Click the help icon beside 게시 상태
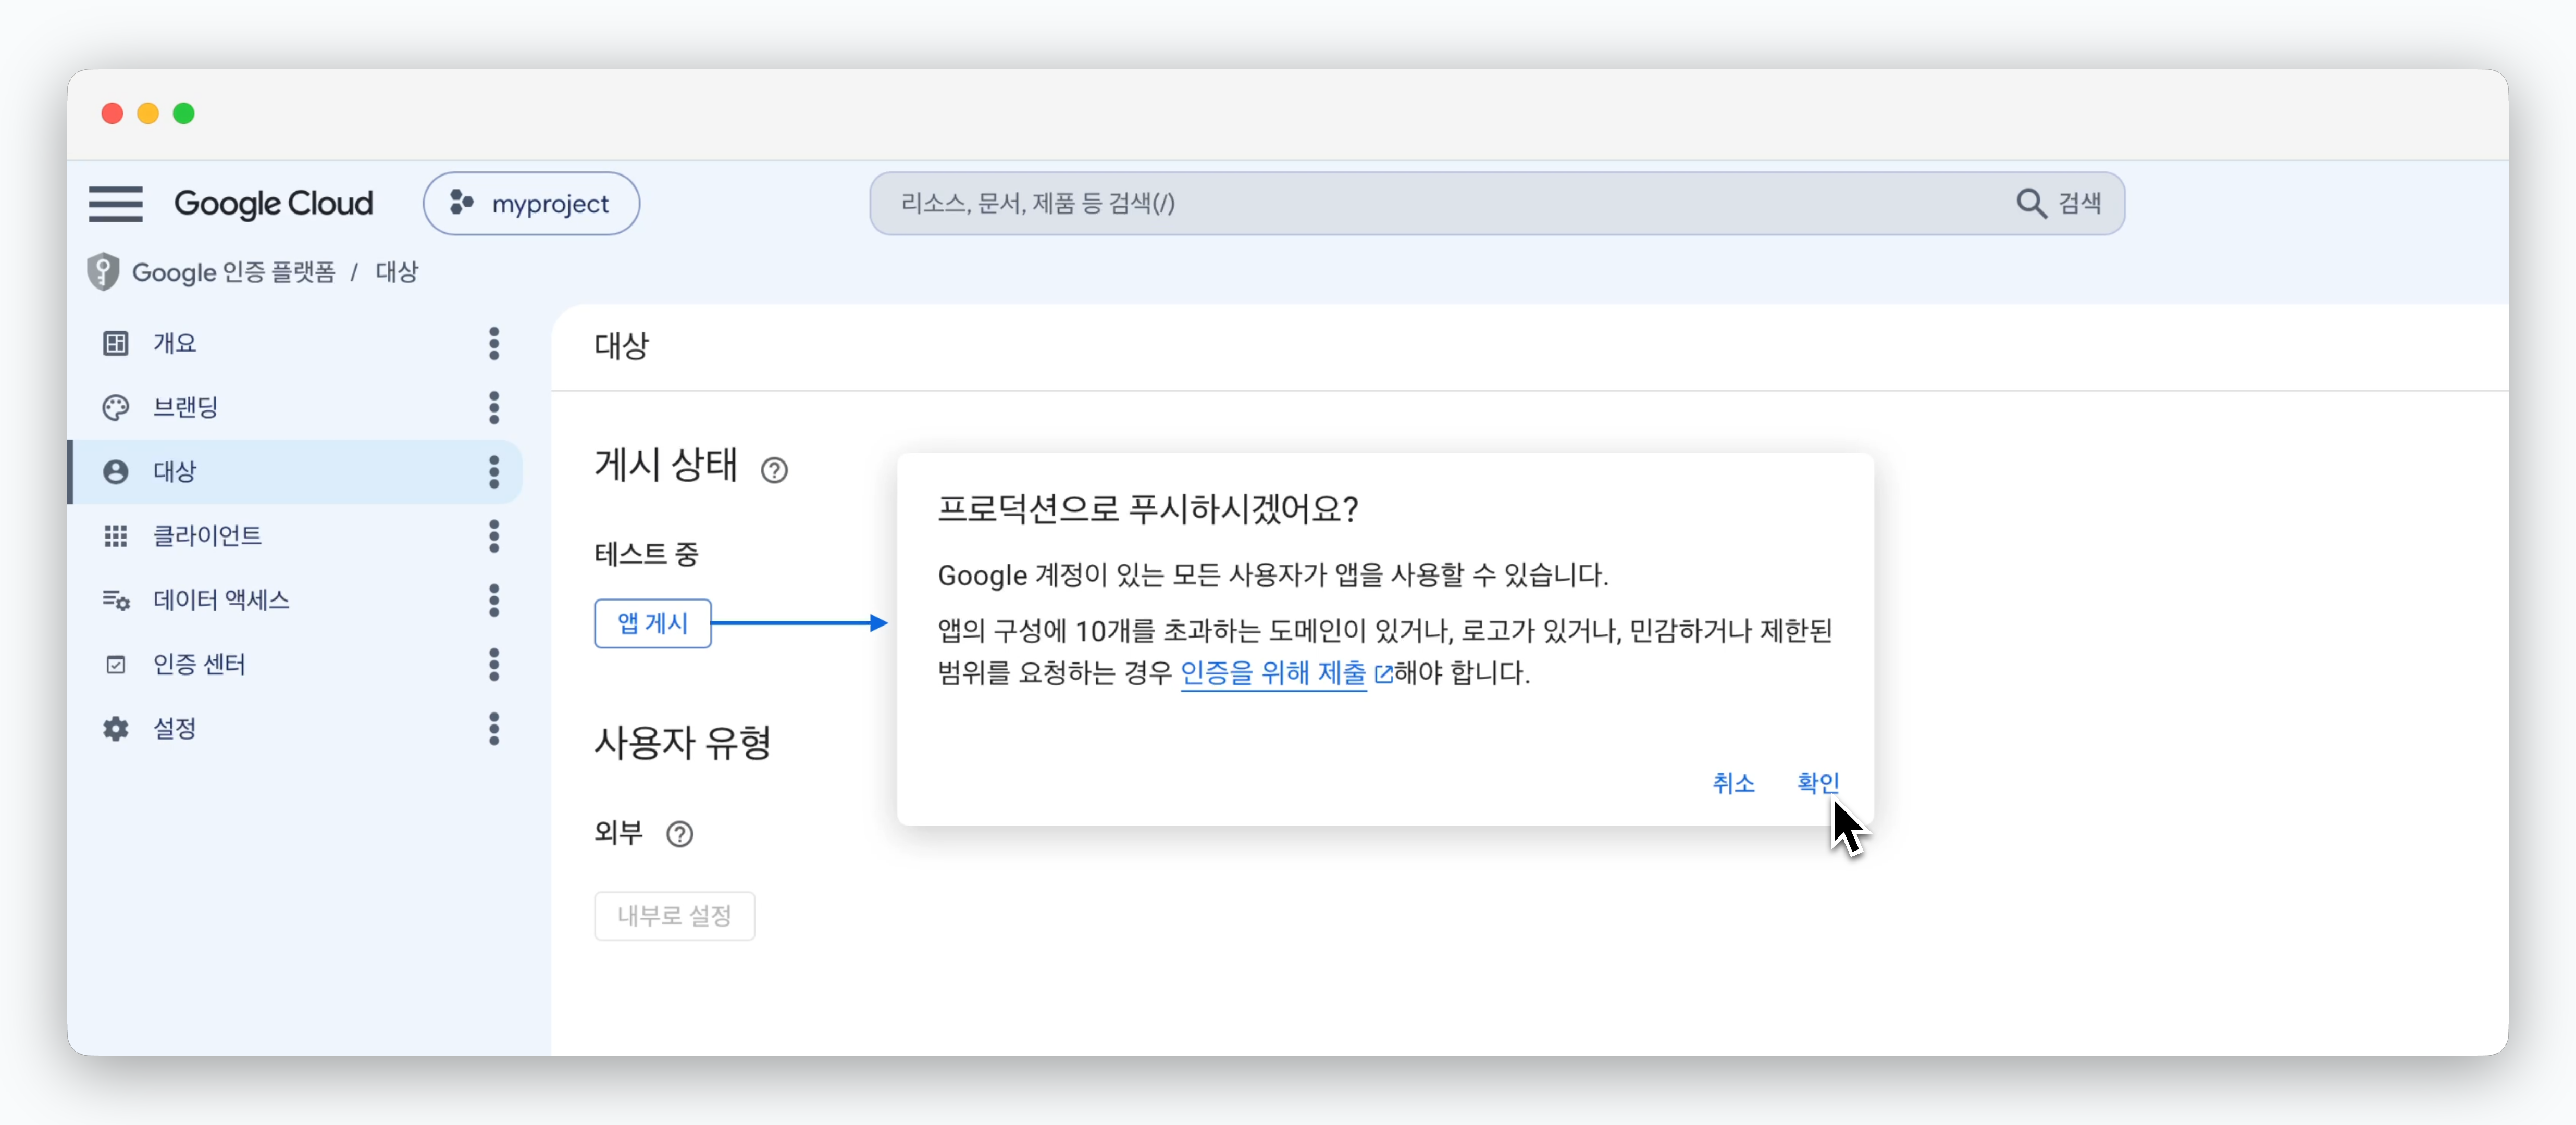 (x=774, y=470)
